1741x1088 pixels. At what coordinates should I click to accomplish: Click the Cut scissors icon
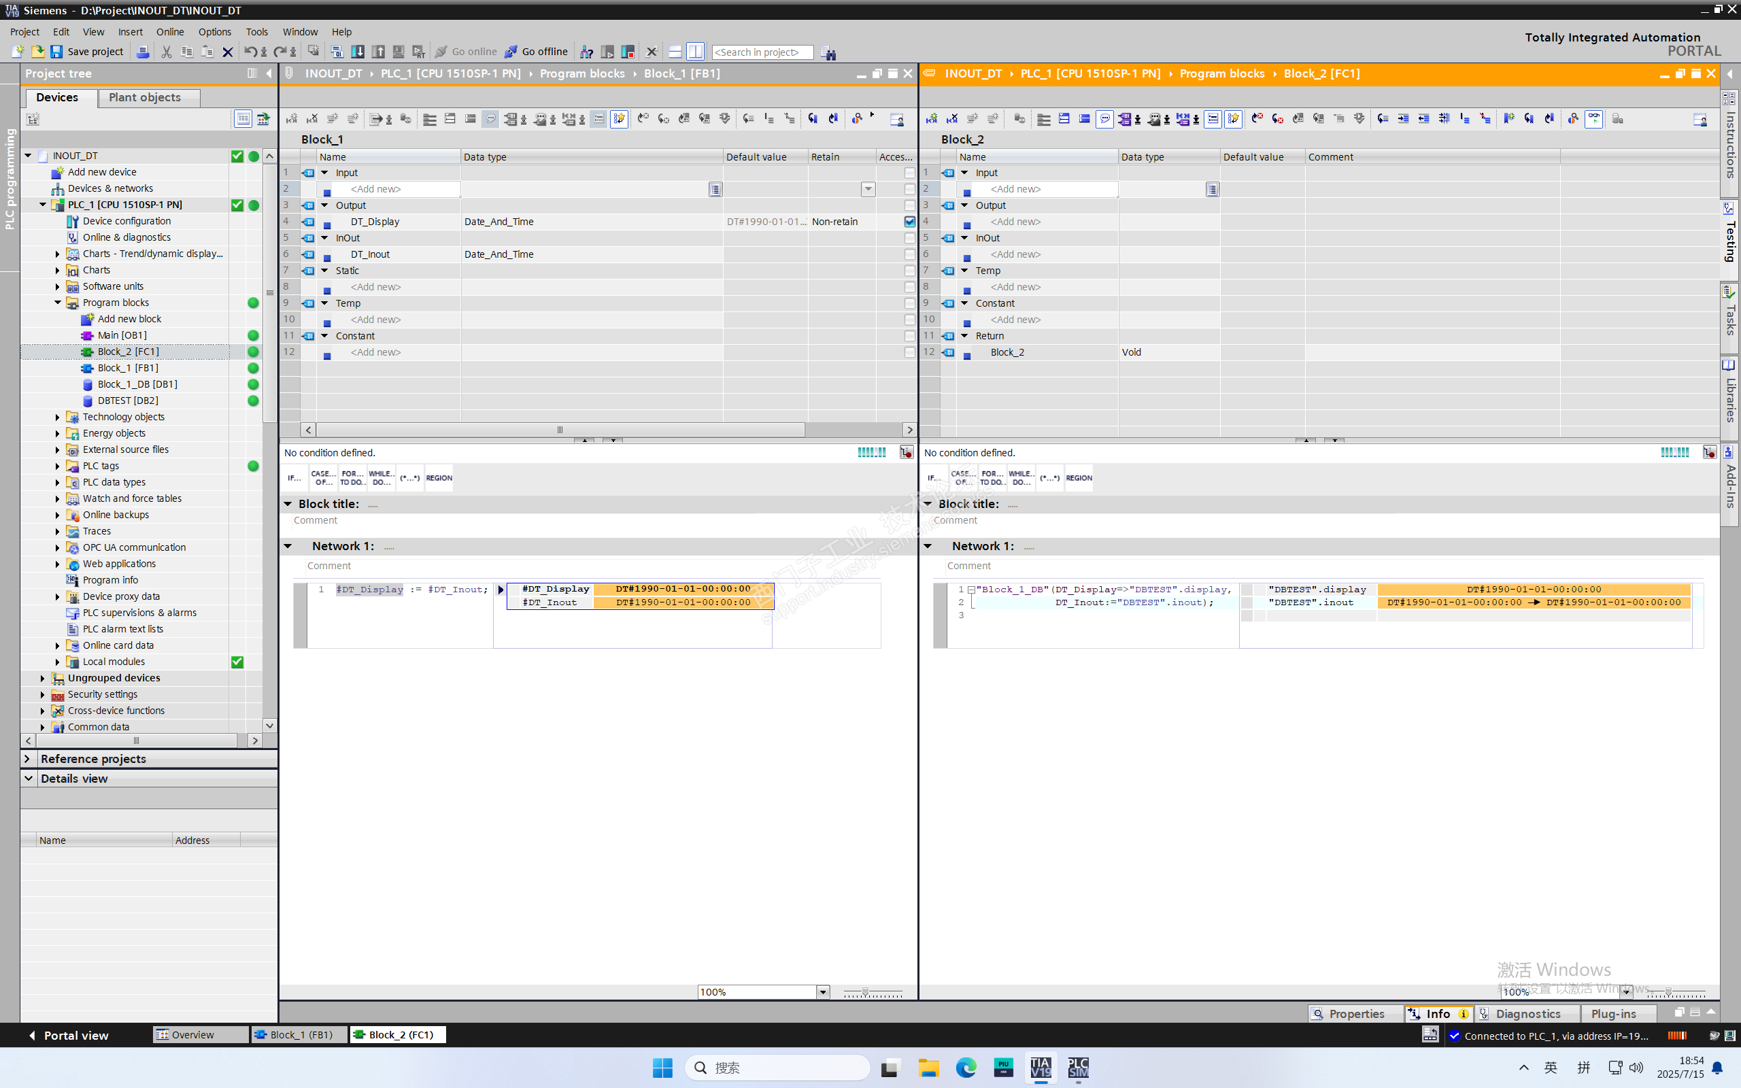click(x=166, y=52)
